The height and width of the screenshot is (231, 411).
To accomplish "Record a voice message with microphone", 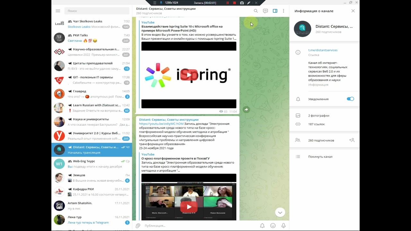I will [x=283, y=226].
